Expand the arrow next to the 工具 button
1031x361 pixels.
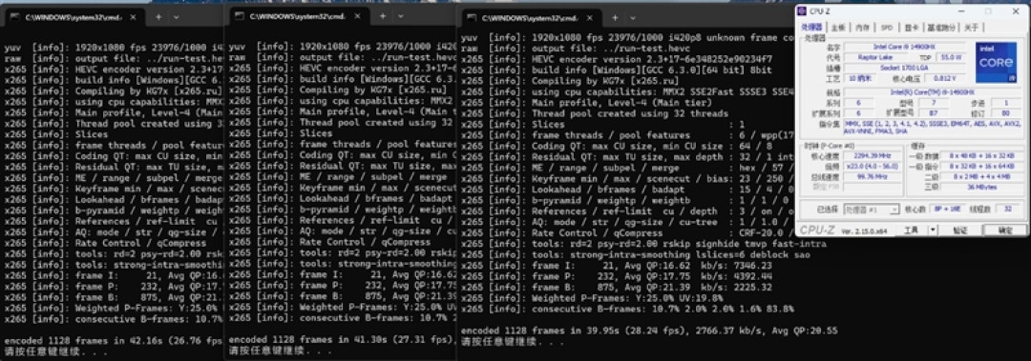tap(933, 230)
